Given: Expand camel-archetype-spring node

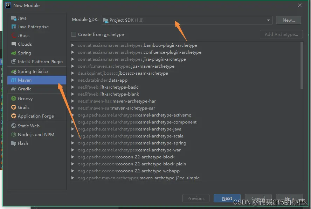Looking at the screenshot, I should point(73,143).
